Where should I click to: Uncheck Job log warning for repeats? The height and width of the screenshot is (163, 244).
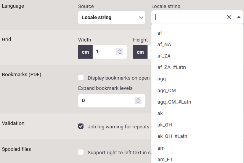pyautogui.click(x=81, y=126)
